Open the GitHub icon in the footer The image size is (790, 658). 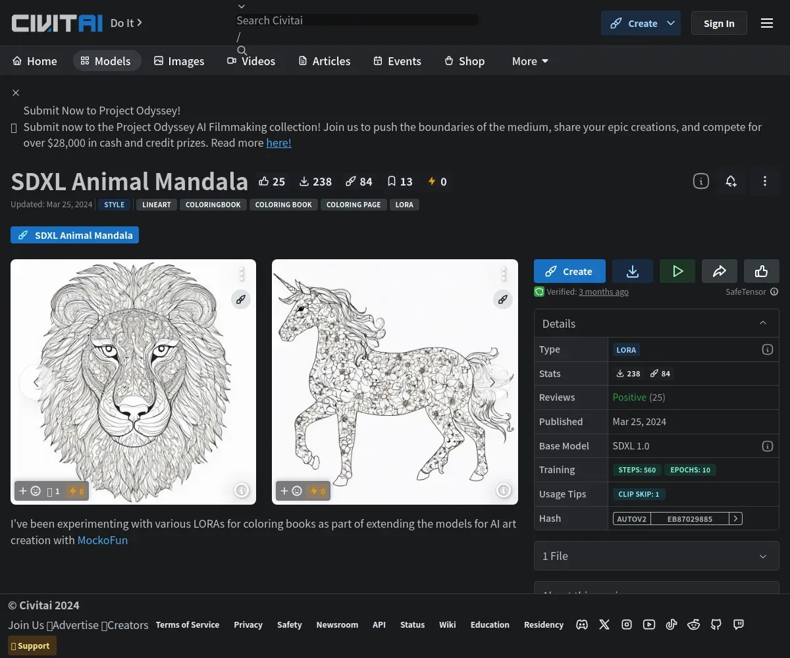tap(716, 624)
